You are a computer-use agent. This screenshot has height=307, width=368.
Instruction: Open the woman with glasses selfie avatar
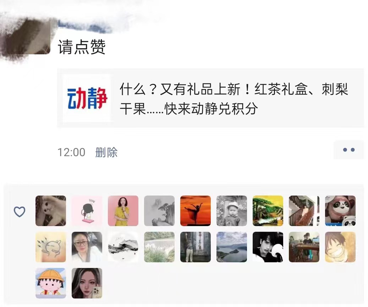coord(87,247)
